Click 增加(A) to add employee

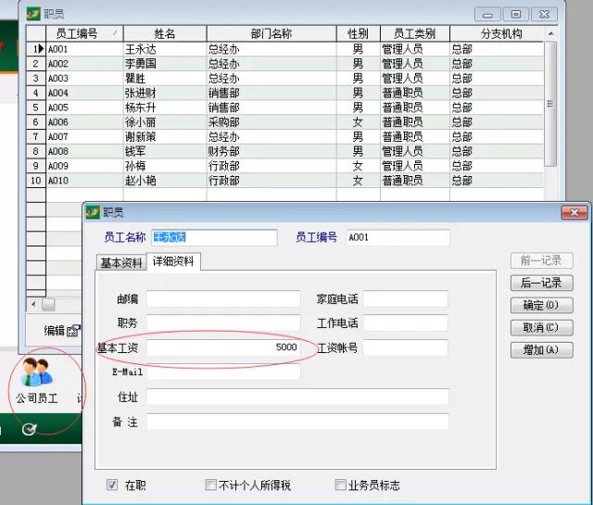click(541, 349)
